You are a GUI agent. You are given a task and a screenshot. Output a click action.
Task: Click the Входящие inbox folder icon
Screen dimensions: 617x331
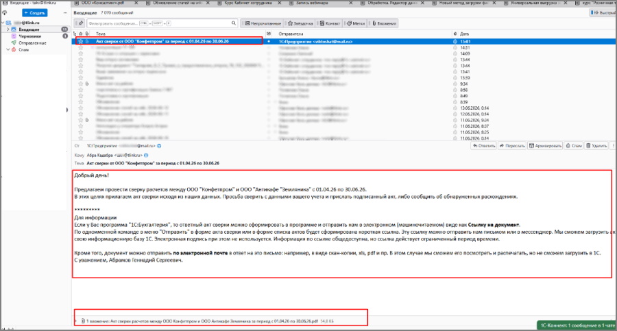point(14,29)
